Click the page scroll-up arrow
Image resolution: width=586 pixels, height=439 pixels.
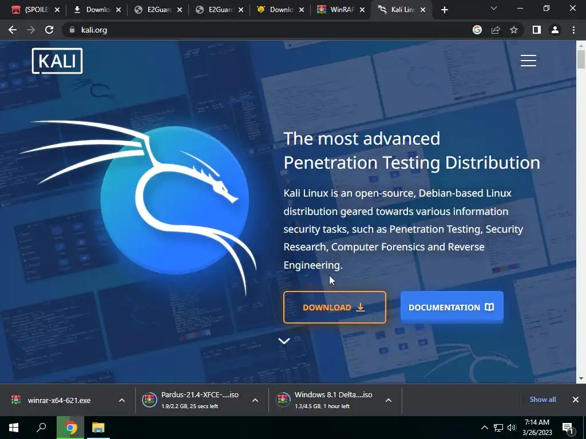[x=581, y=45]
